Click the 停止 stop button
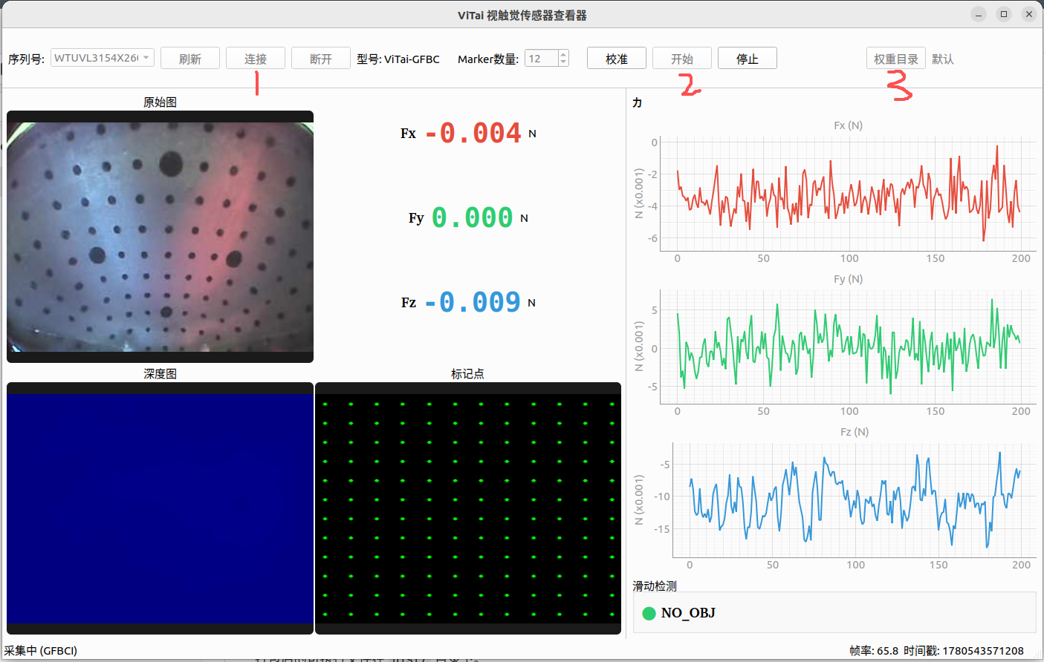This screenshot has height=662, width=1044. point(748,59)
